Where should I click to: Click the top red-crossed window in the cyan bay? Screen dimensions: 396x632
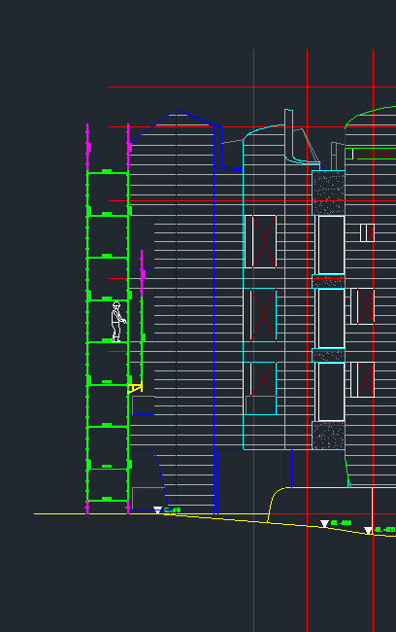pyautogui.click(x=261, y=241)
